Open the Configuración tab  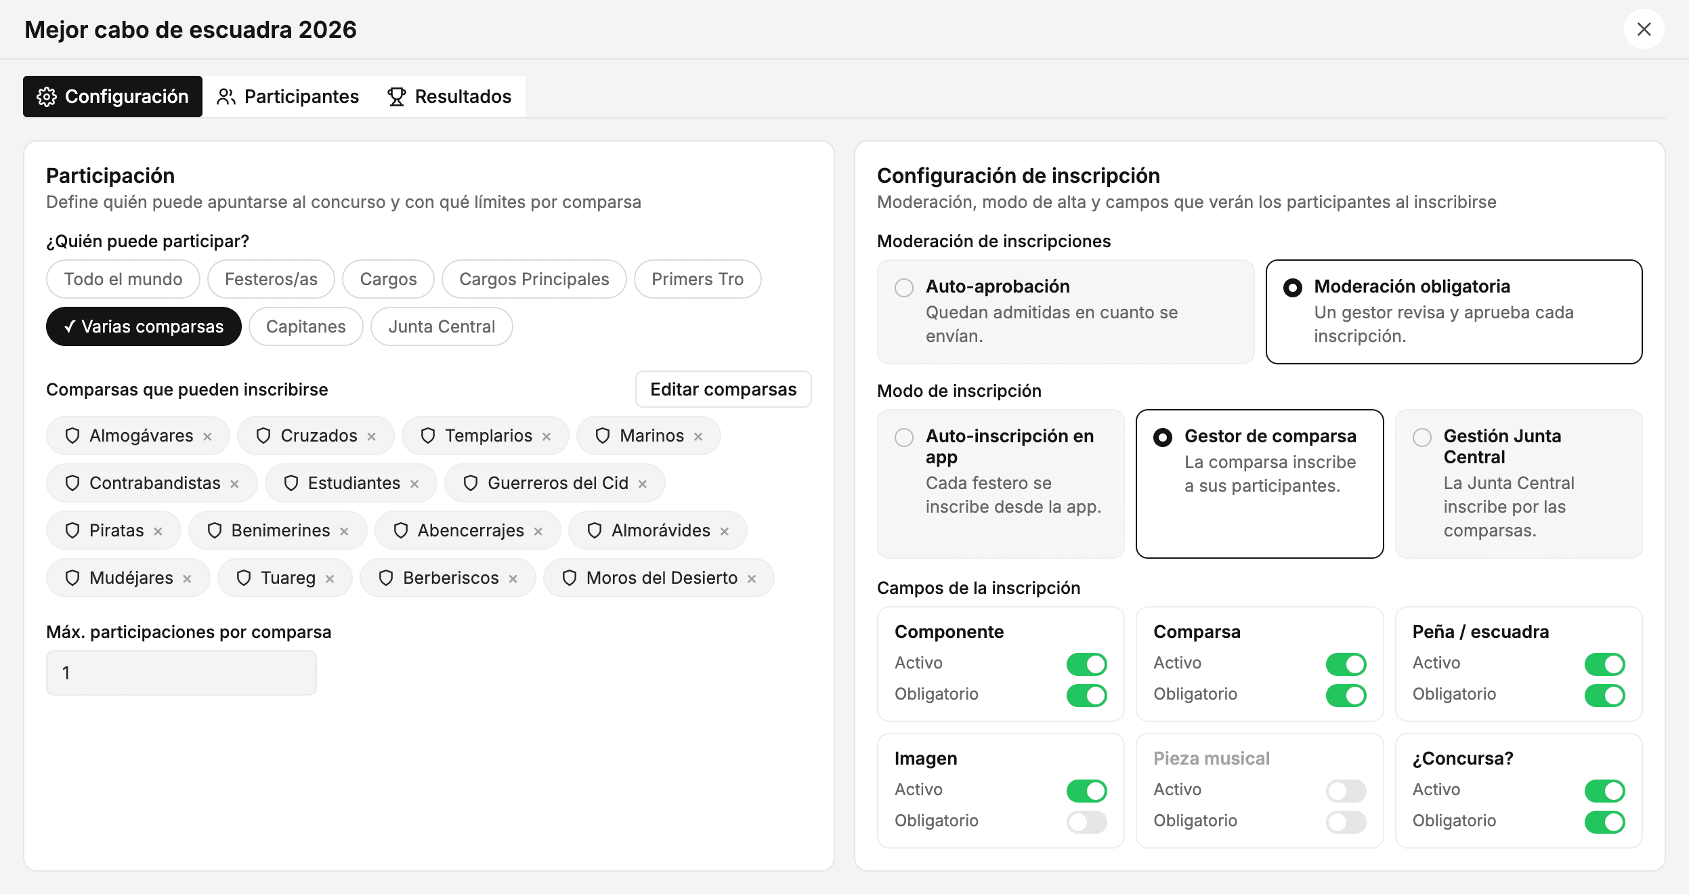coord(112,96)
